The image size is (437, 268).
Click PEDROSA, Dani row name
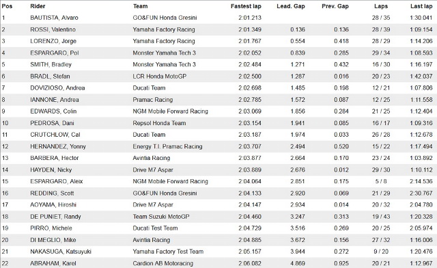coord(52,123)
